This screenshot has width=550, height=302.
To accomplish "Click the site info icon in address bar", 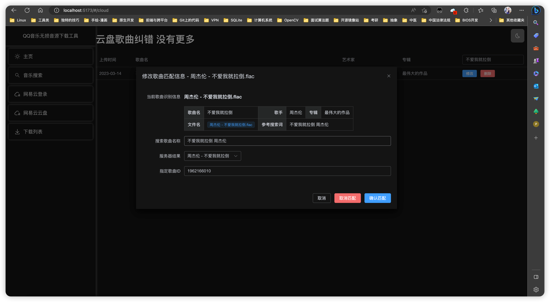I will pyautogui.click(x=56, y=10).
